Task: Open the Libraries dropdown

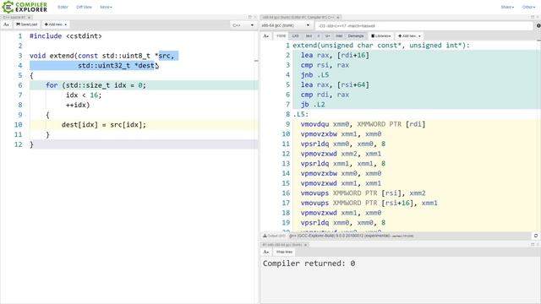Action: pos(381,35)
